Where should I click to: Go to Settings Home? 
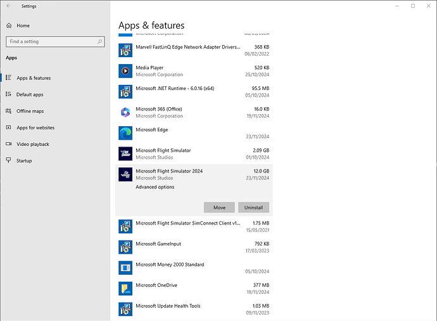(55, 25)
